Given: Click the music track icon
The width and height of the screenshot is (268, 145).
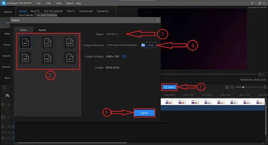Looking at the screenshot, I should [3, 138].
